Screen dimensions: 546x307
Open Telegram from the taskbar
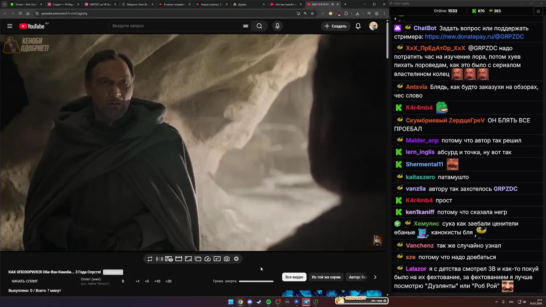click(306, 302)
